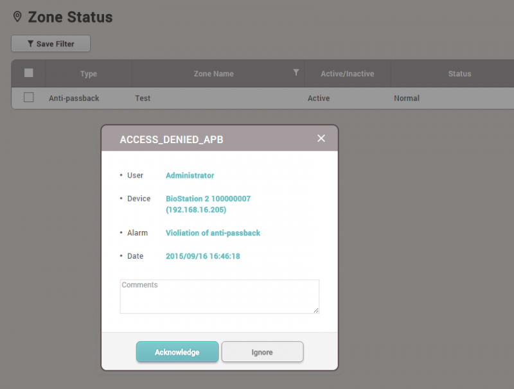
Task: Click the Zone Name column header
Action: [213, 74]
